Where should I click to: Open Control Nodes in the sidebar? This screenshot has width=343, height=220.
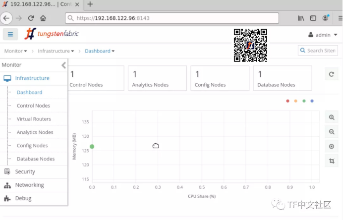coord(33,106)
